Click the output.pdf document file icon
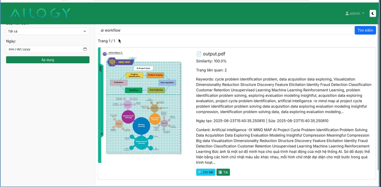This screenshot has height=187, width=381. pos(199,54)
